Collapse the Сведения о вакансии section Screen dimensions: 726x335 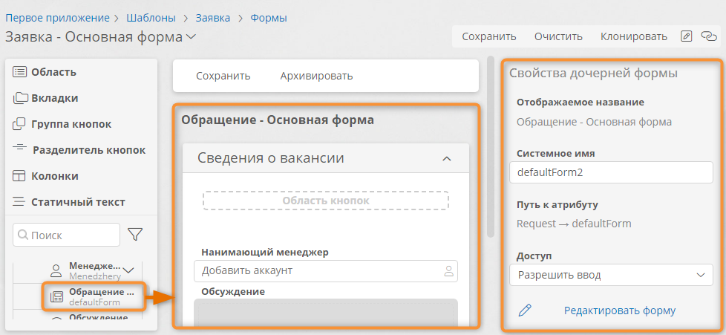(x=446, y=159)
